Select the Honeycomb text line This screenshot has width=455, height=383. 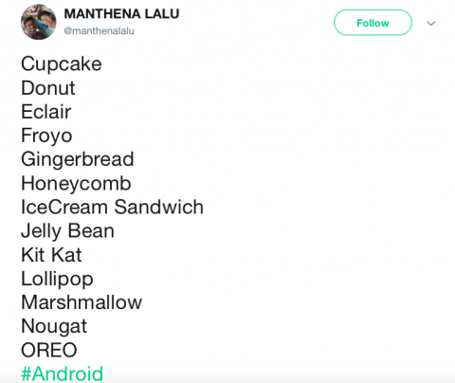pyautogui.click(x=76, y=184)
